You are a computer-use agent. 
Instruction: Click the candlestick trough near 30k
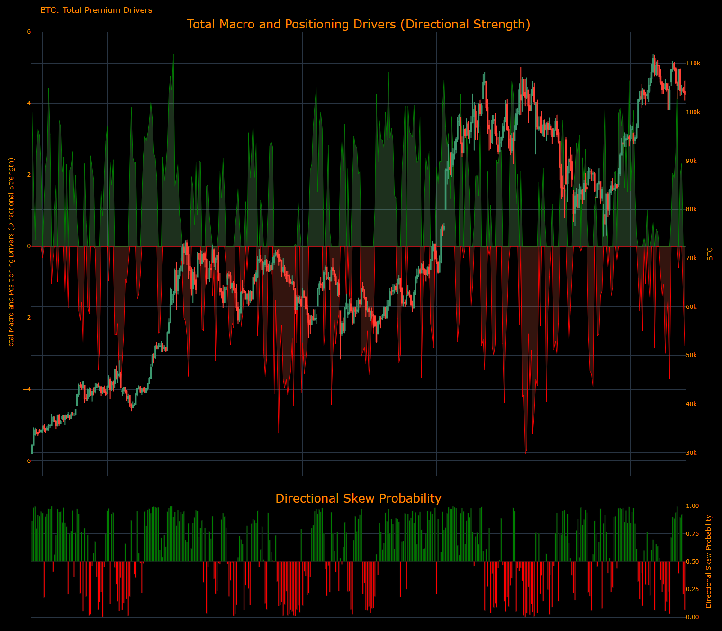(x=33, y=452)
